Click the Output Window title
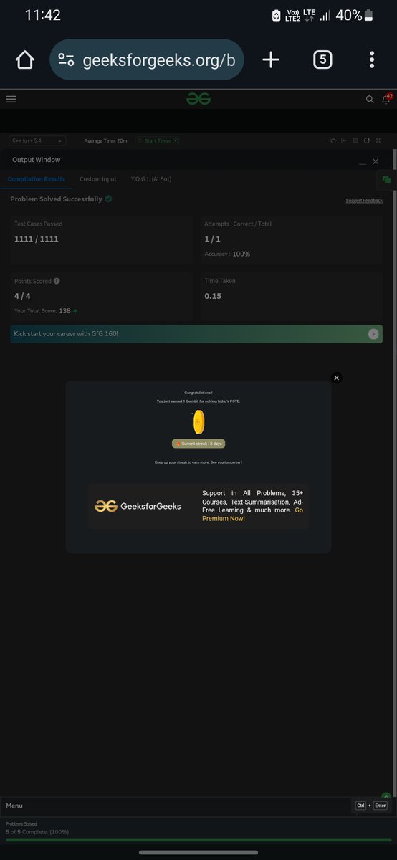The height and width of the screenshot is (860, 397). (x=37, y=160)
